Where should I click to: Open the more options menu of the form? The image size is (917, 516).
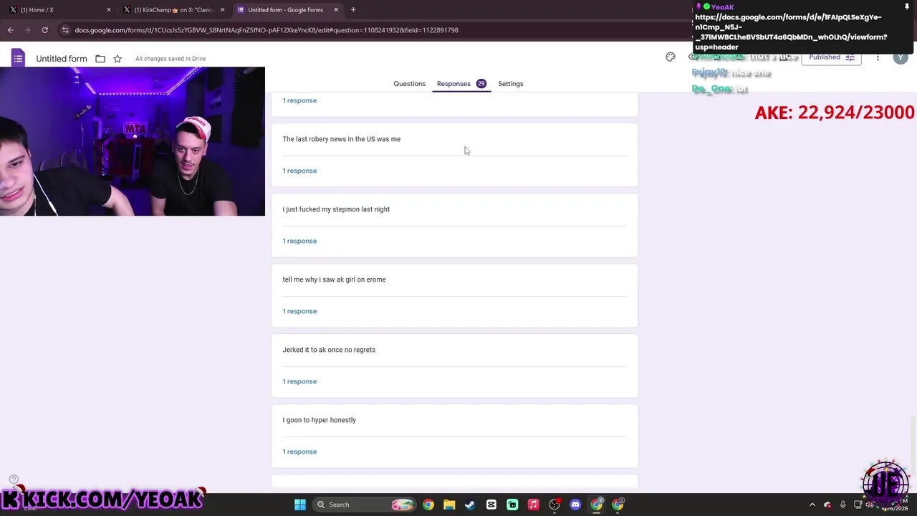click(878, 57)
